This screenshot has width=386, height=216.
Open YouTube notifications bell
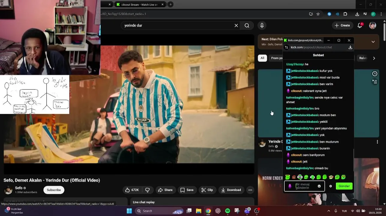click(360, 25)
